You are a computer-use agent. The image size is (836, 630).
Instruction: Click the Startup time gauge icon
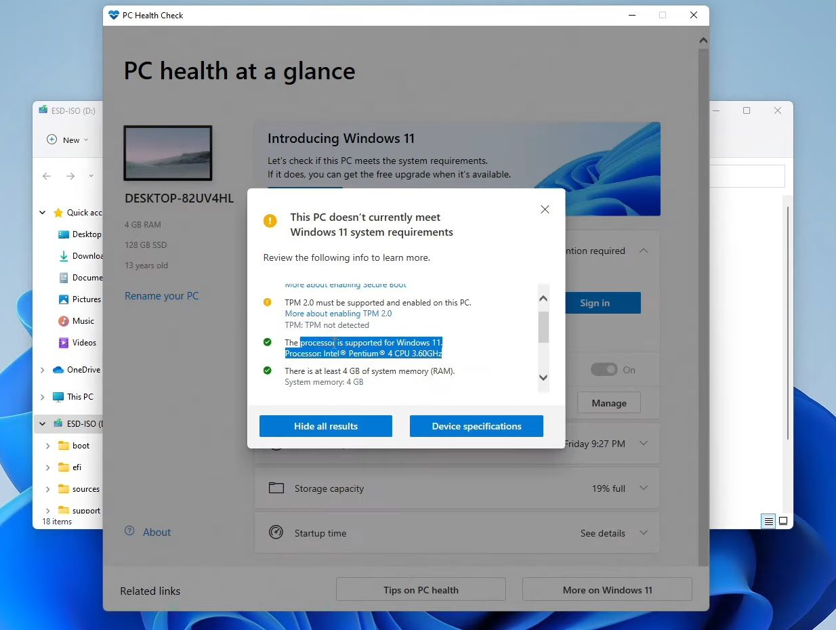(276, 532)
